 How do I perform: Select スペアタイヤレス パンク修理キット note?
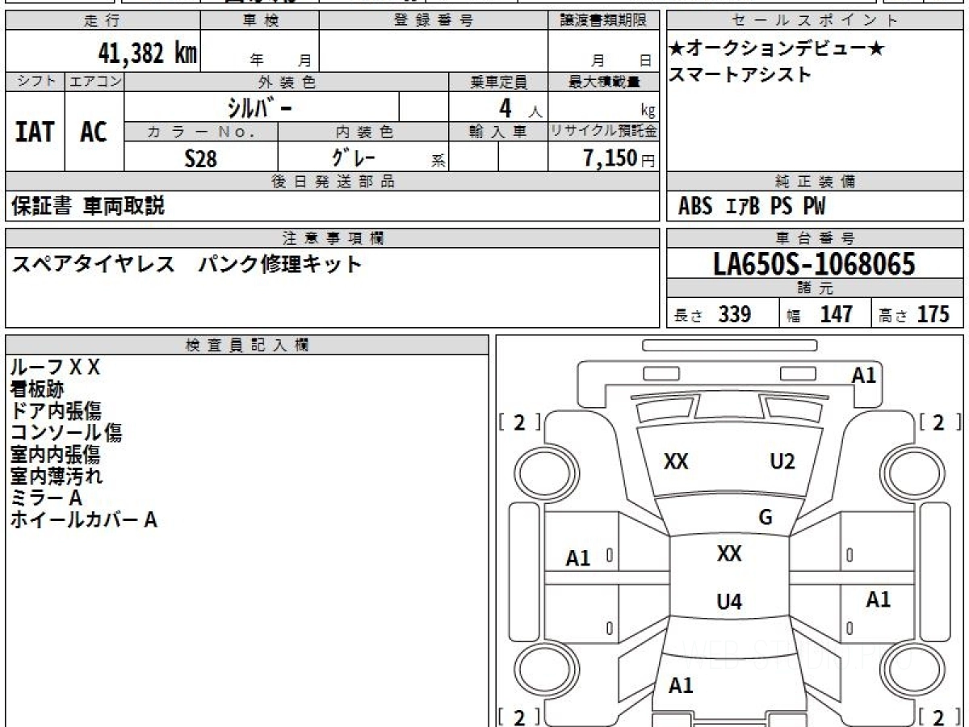[x=187, y=263]
